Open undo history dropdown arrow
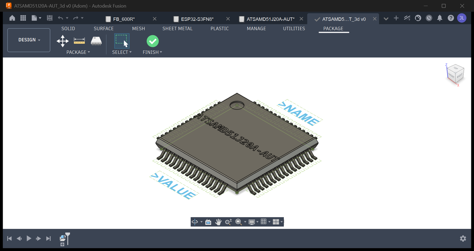Image resolution: width=474 pixels, height=251 pixels. point(67,18)
